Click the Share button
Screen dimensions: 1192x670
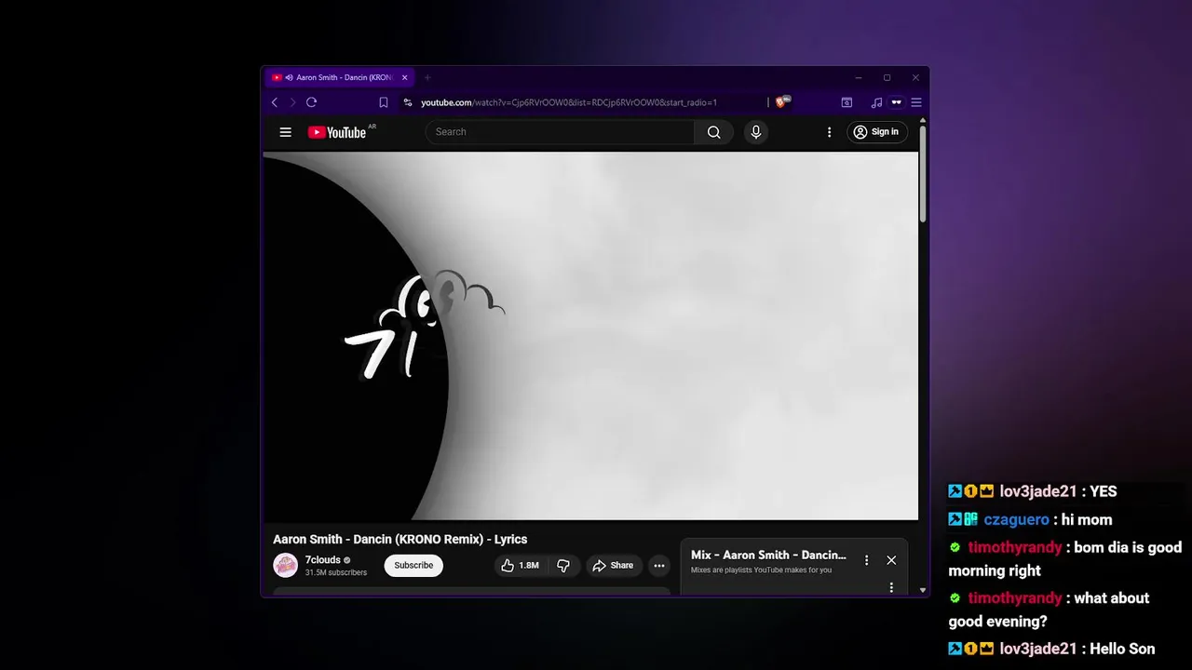(x=613, y=566)
